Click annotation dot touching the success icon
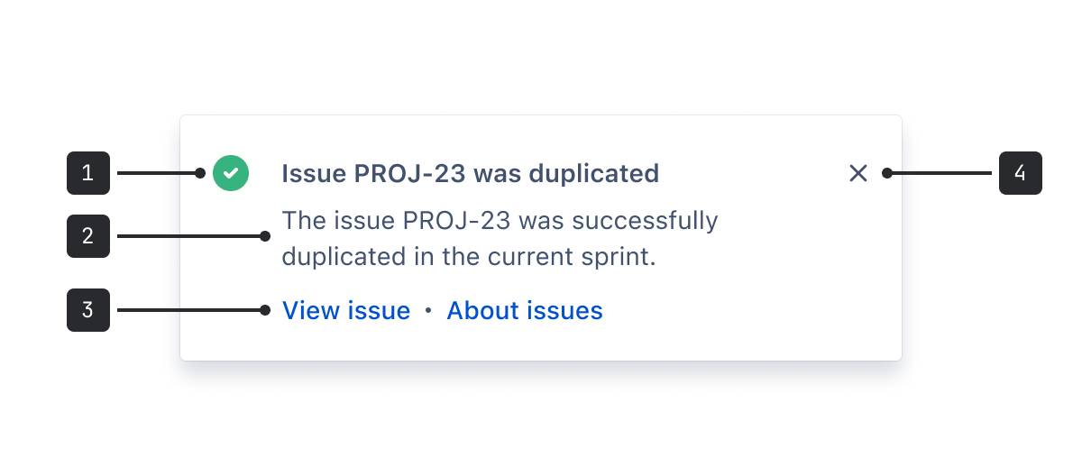This screenshot has height=476, width=1082. [x=200, y=173]
